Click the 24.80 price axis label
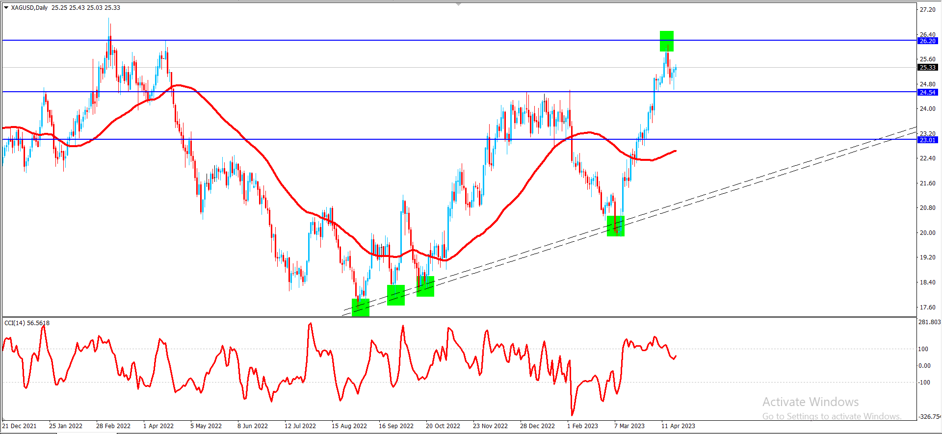The width and height of the screenshot is (942, 434). click(x=928, y=84)
